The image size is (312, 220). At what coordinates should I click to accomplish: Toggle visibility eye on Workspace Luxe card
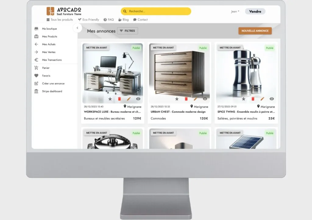[138, 99]
